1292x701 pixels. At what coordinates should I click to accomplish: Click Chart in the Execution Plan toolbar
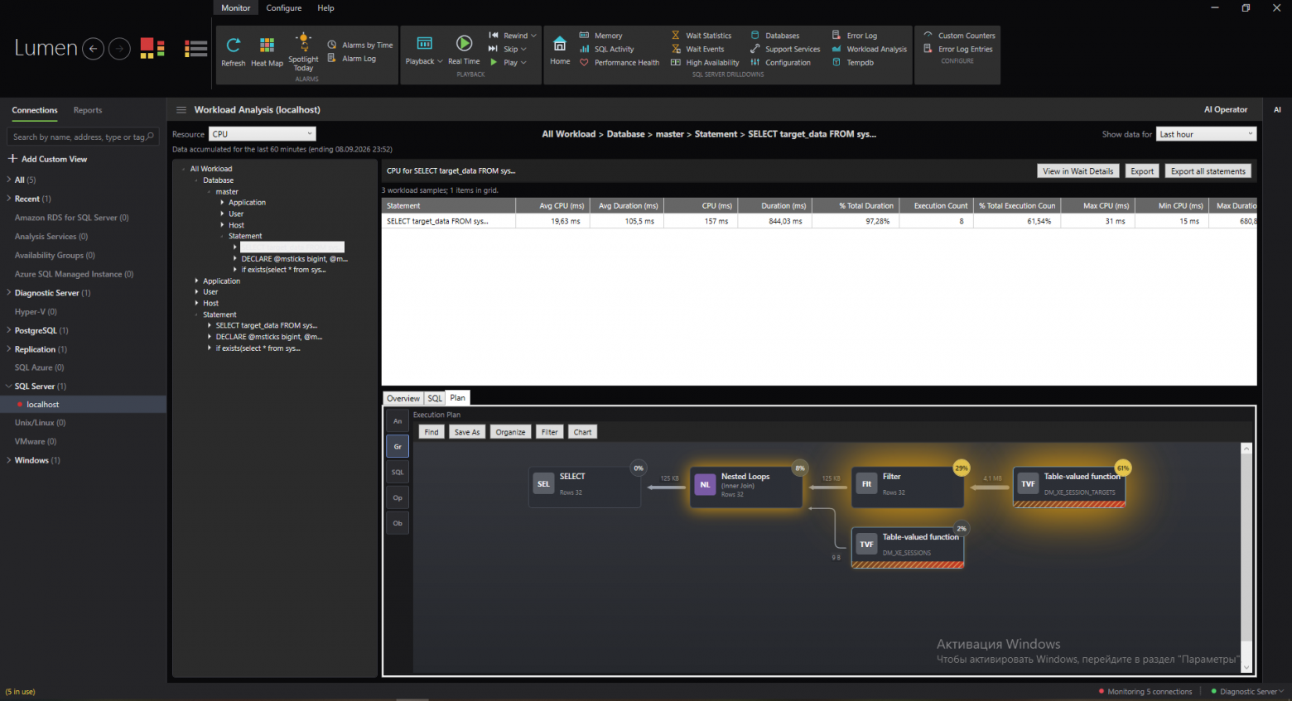click(x=583, y=432)
